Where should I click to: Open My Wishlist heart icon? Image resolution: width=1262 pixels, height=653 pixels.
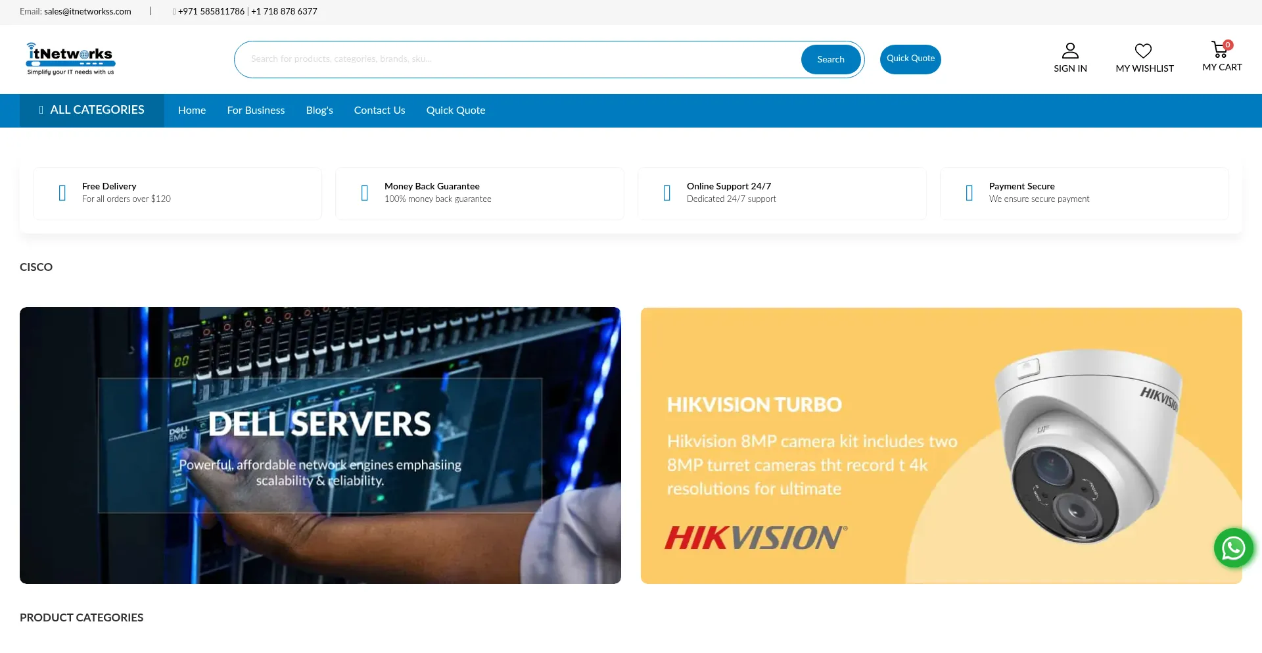pos(1144,51)
